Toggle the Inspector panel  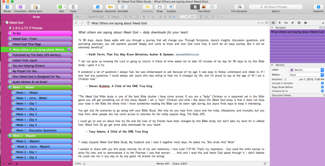(x=318, y=7)
